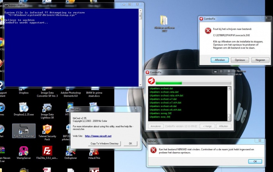
Task: Click scroll-down arrow of the console window
Action: tap(140, 85)
